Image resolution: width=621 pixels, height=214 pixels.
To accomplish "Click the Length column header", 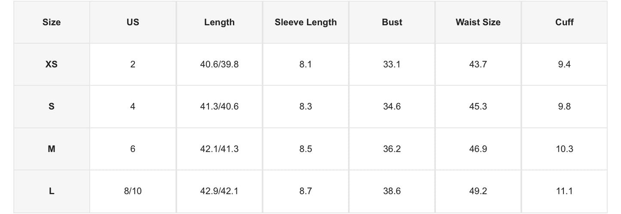I will tap(219, 22).
